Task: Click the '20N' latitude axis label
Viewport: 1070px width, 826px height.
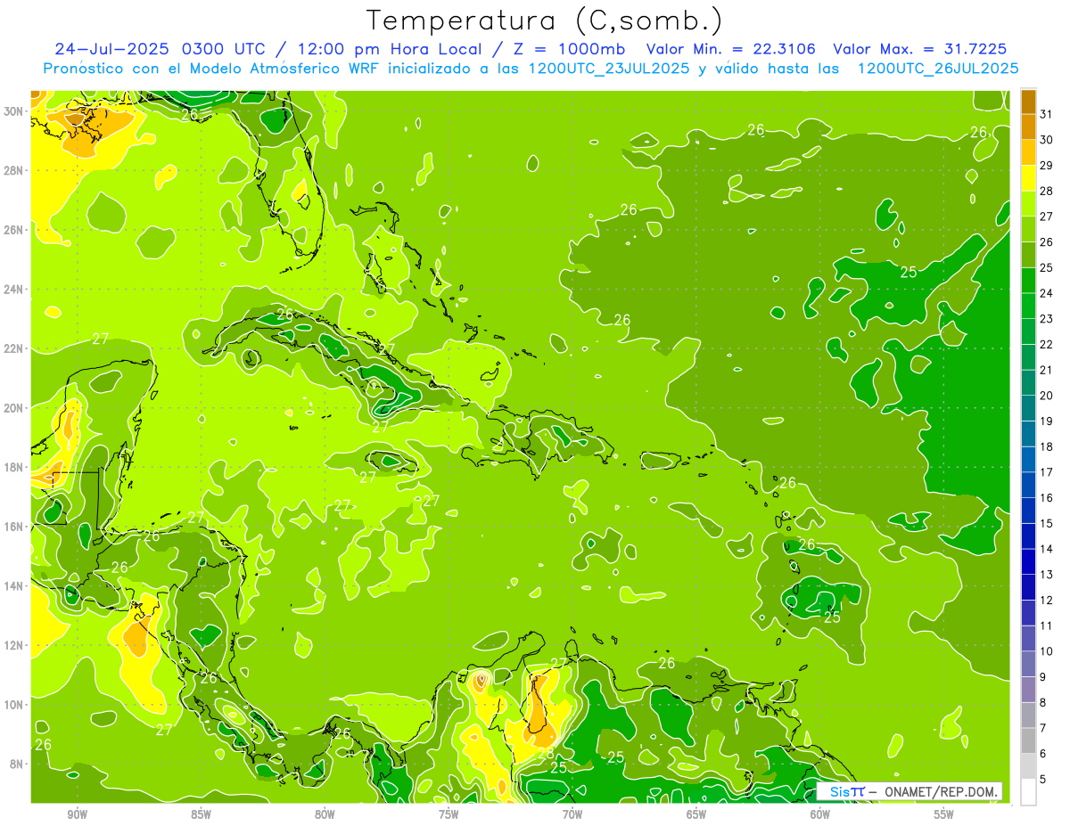Action: tap(14, 408)
